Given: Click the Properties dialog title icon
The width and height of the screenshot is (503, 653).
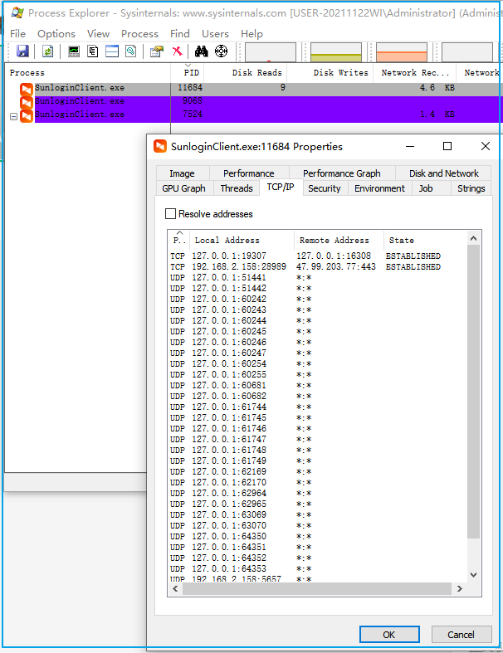Looking at the screenshot, I should coord(160,146).
